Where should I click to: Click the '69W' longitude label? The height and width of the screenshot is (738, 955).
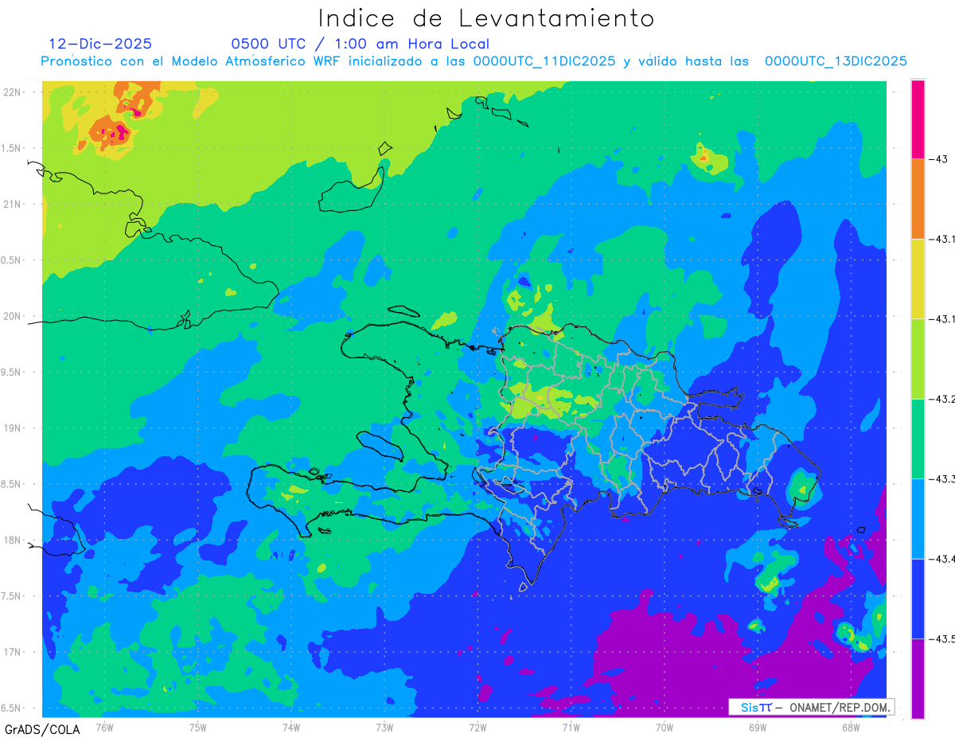coord(758,727)
